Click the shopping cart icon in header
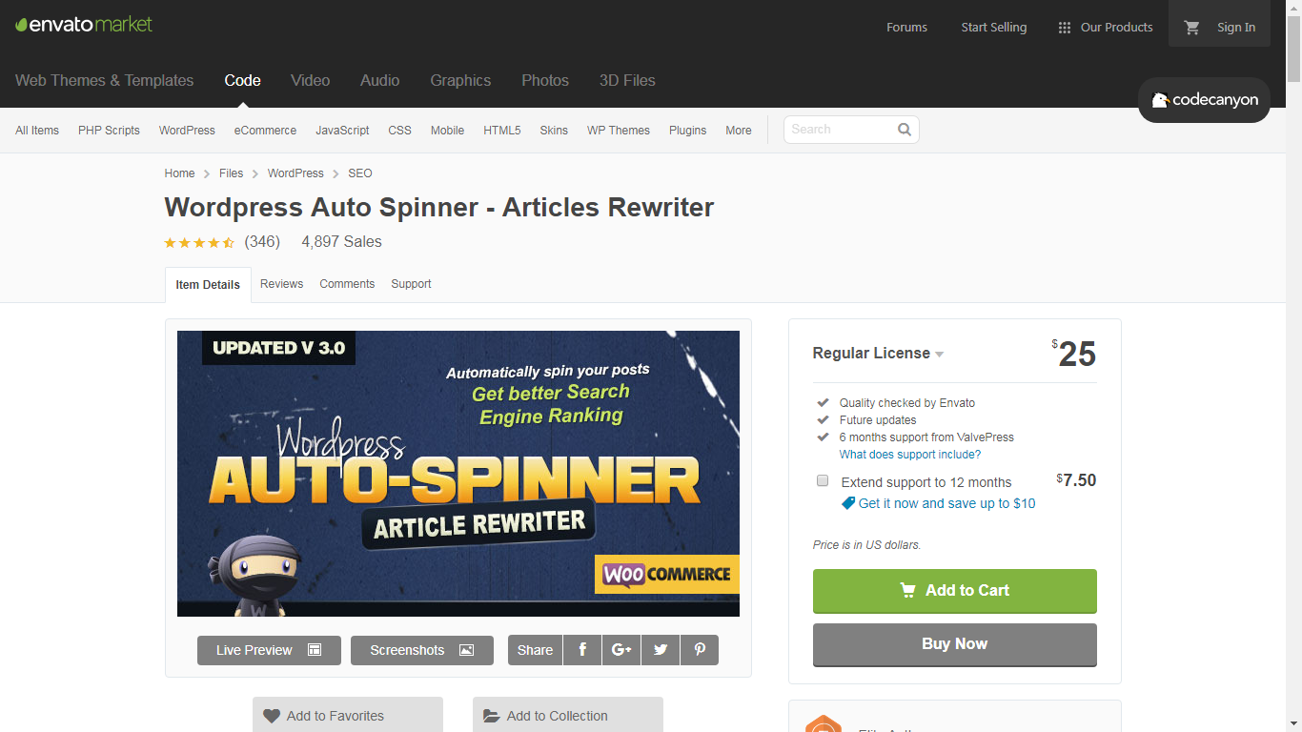This screenshot has width=1302, height=732. 1191,28
